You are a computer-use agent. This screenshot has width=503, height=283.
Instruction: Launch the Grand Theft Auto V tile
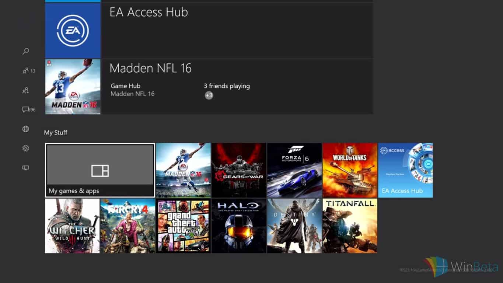[x=183, y=226]
